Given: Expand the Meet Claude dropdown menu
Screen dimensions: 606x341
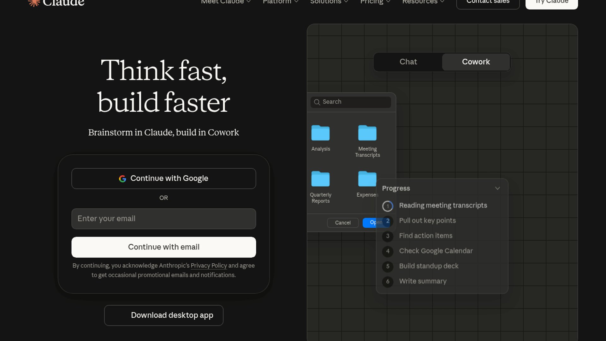Looking at the screenshot, I should (x=226, y=2).
